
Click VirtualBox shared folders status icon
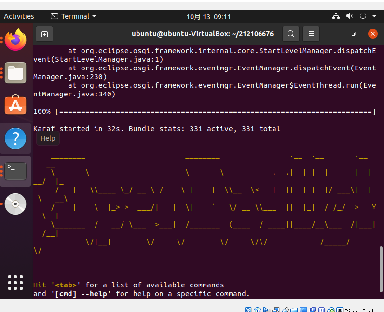(x=294, y=310)
